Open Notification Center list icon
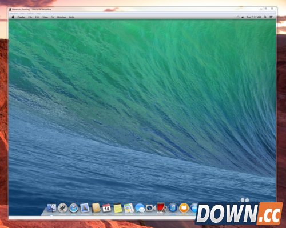 271,17
